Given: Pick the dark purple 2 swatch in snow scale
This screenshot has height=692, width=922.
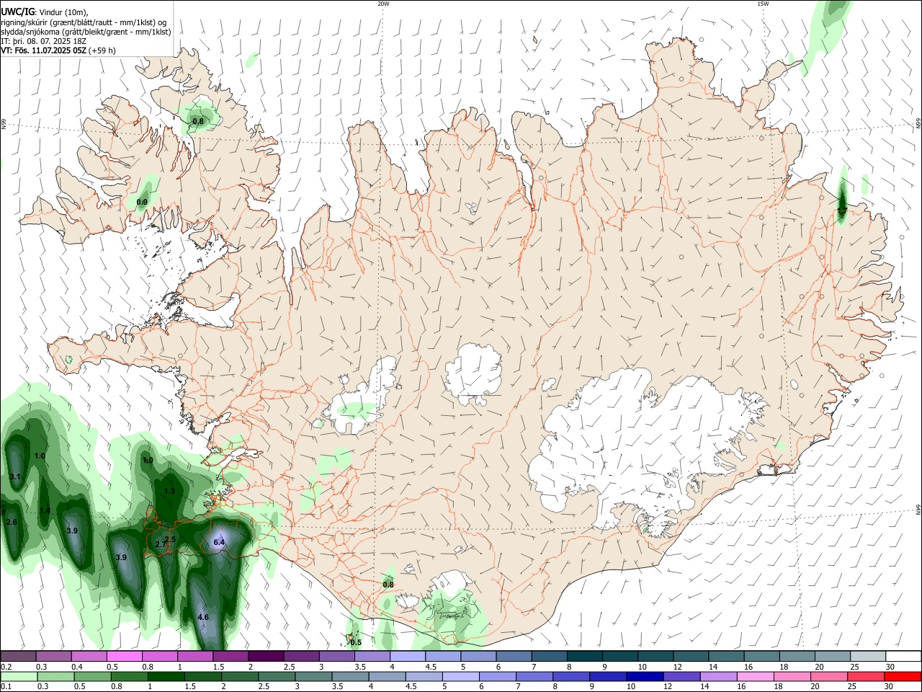Looking at the screenshot, I should pyautogui.click(x=266, y=656).
